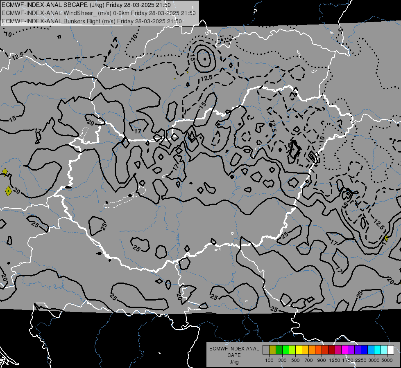401x368 pixels.
Task: Choose the indigo swatch before 2250
Action: tap(358, 350)
